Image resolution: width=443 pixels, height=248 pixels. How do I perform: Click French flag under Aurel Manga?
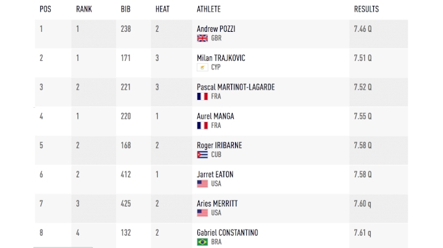[x=203, y=125]
